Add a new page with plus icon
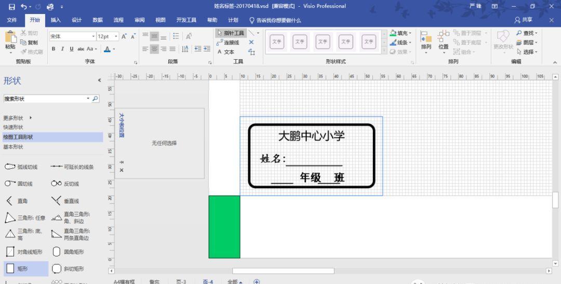 coord(257,281)
